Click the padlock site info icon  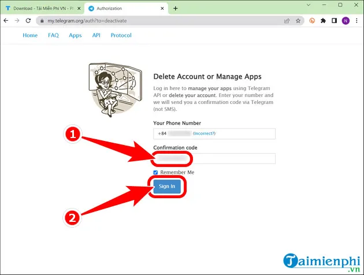(42, 21)
